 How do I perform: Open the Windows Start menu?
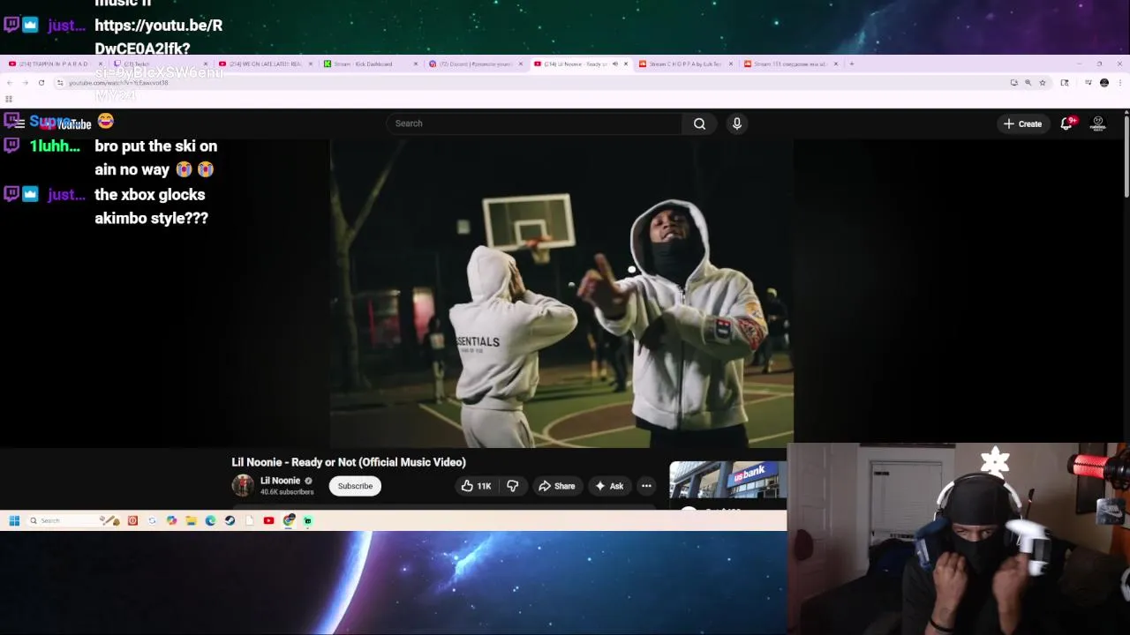(x=14, y=520)
